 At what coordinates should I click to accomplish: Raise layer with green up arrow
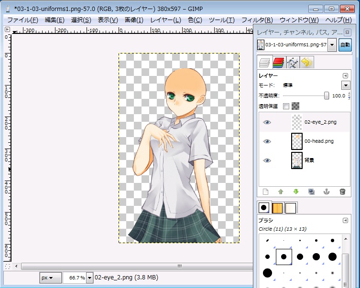[x=281, y=192]
